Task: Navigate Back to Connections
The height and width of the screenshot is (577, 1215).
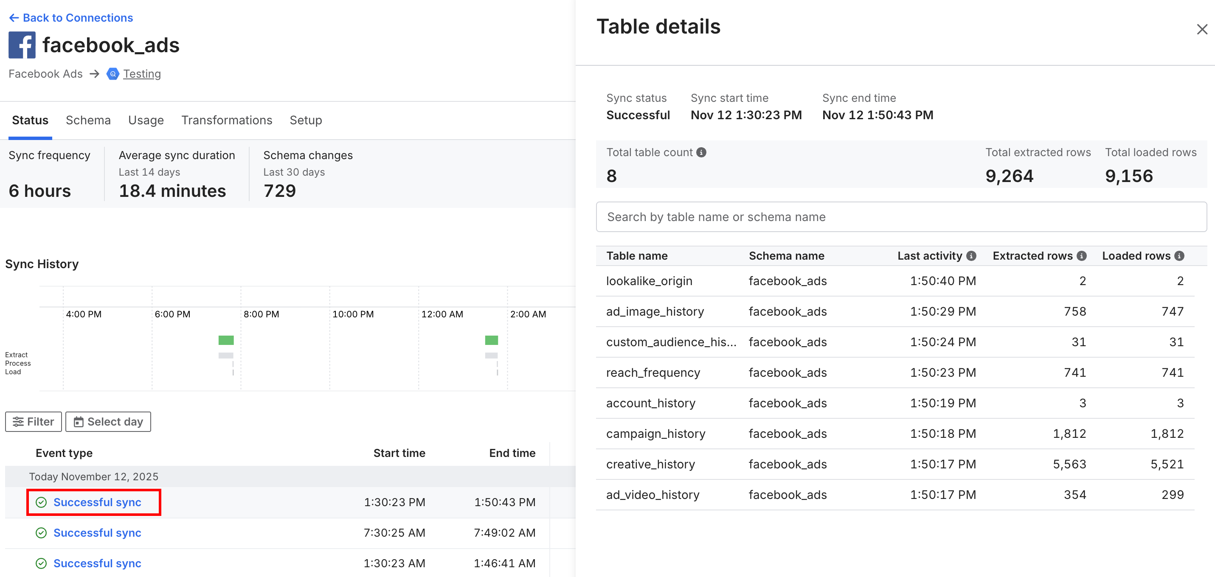Action: pos(78,17)
